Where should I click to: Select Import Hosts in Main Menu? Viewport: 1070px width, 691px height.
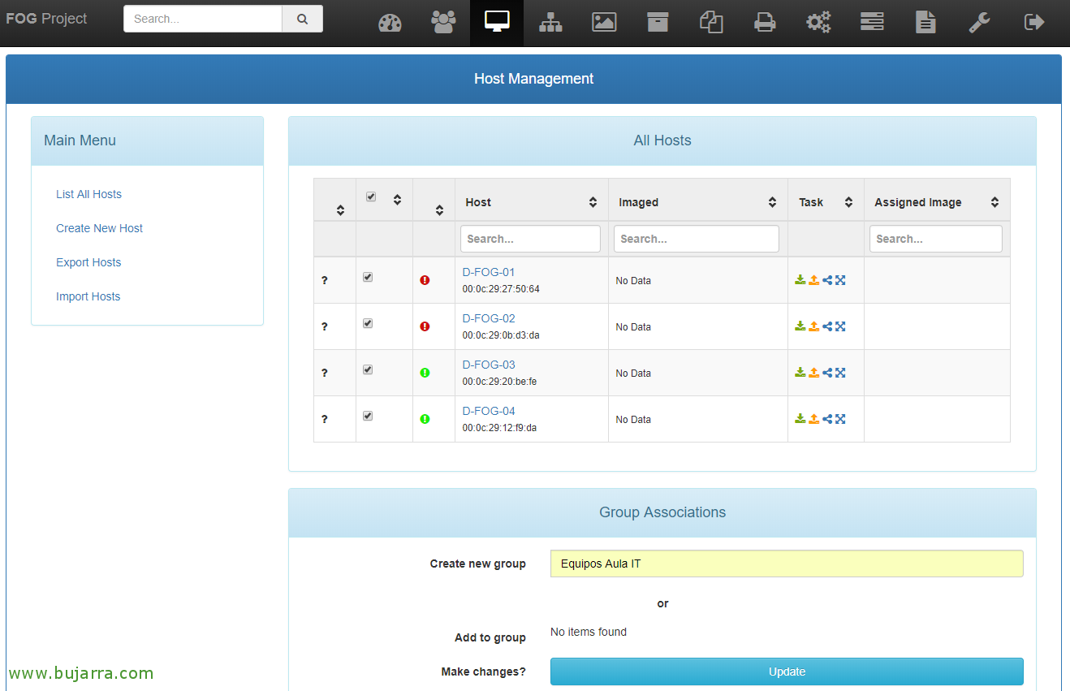[88, 296]
